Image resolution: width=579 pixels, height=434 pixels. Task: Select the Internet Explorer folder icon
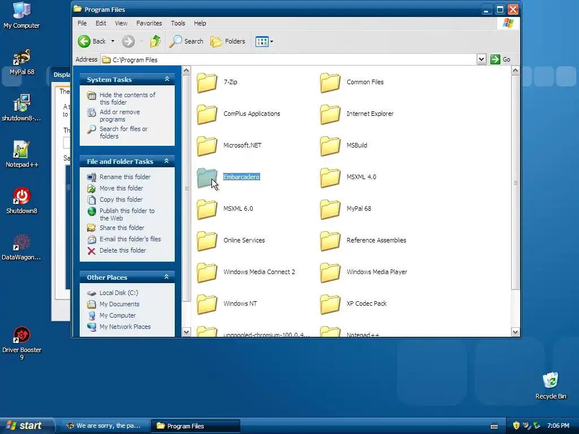(330, 114)
